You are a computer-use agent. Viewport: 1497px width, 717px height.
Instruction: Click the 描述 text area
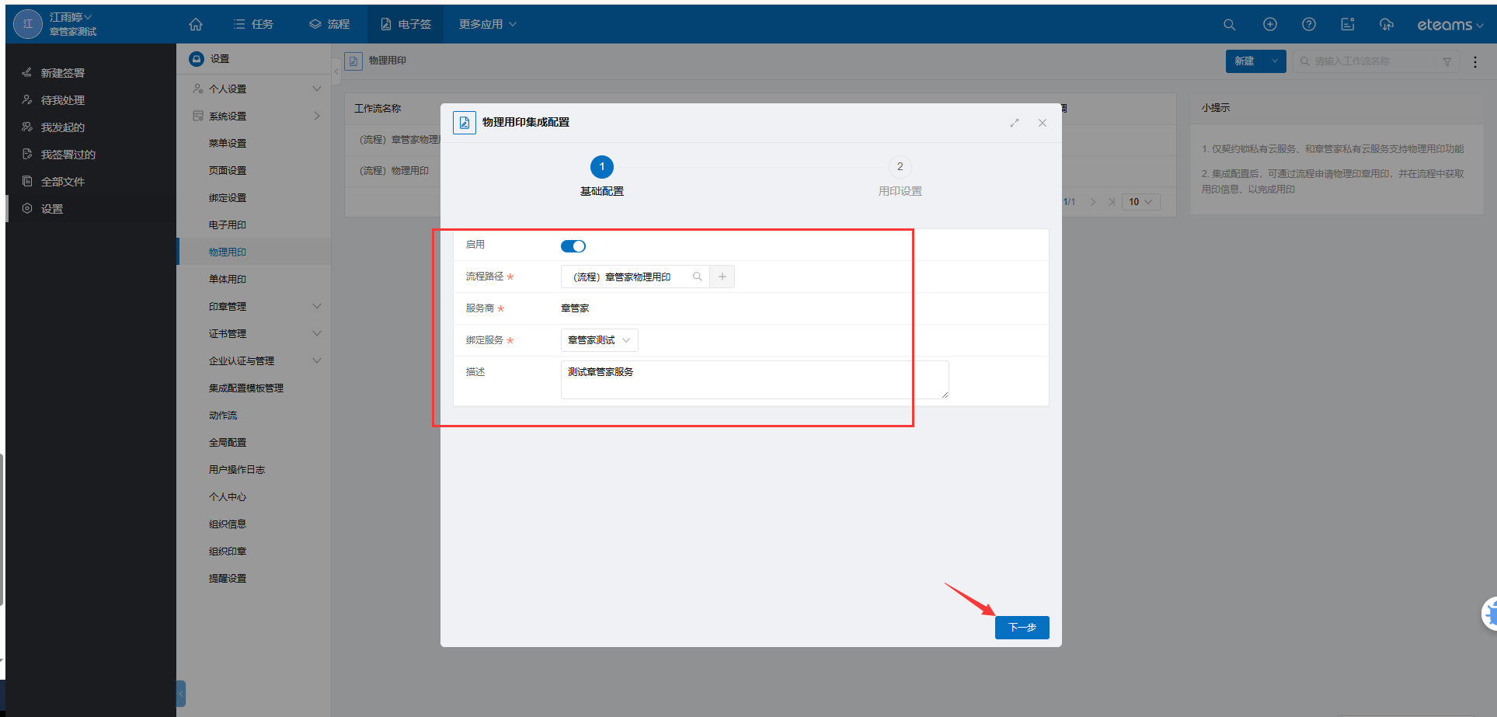pyautogui.click(x=754, y=380)
